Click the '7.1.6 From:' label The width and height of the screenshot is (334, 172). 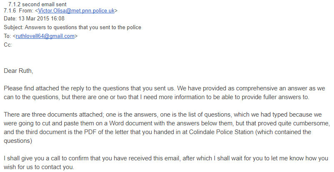(18, 10)
